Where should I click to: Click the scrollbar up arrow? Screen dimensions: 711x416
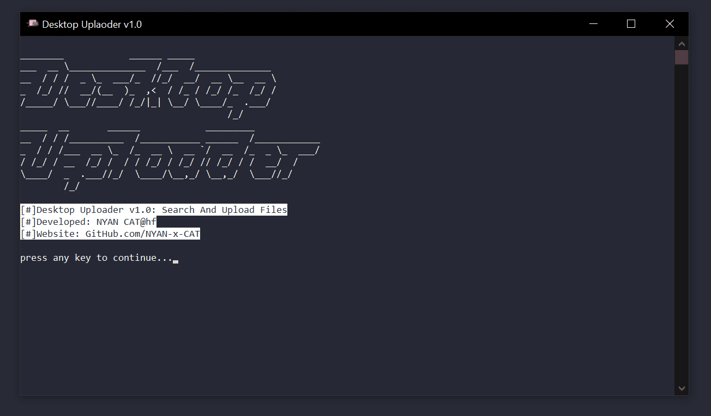click(x=682, y=43)
